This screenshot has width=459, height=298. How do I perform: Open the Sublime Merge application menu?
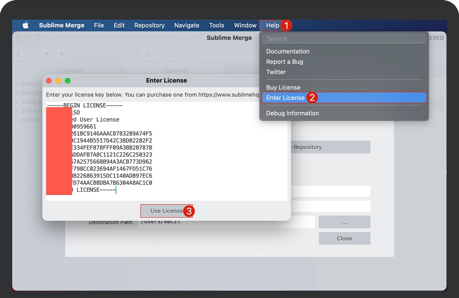point(62,25)
